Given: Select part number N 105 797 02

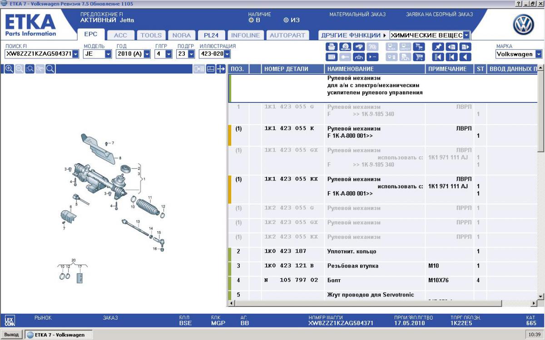Looking at the screenshot, I should coord(291,280).
